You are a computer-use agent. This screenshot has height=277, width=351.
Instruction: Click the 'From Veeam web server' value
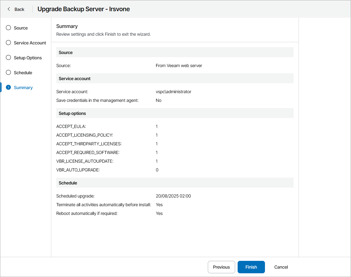pyautogui.click(x=179, y=66)
